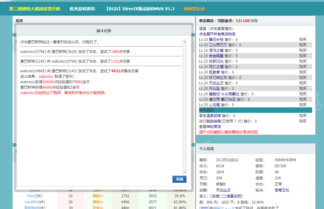The height and width of the screenshot is (209, 324).
Task: Open player Luciffer in ranking list
Action: click(x=32, y=202)
